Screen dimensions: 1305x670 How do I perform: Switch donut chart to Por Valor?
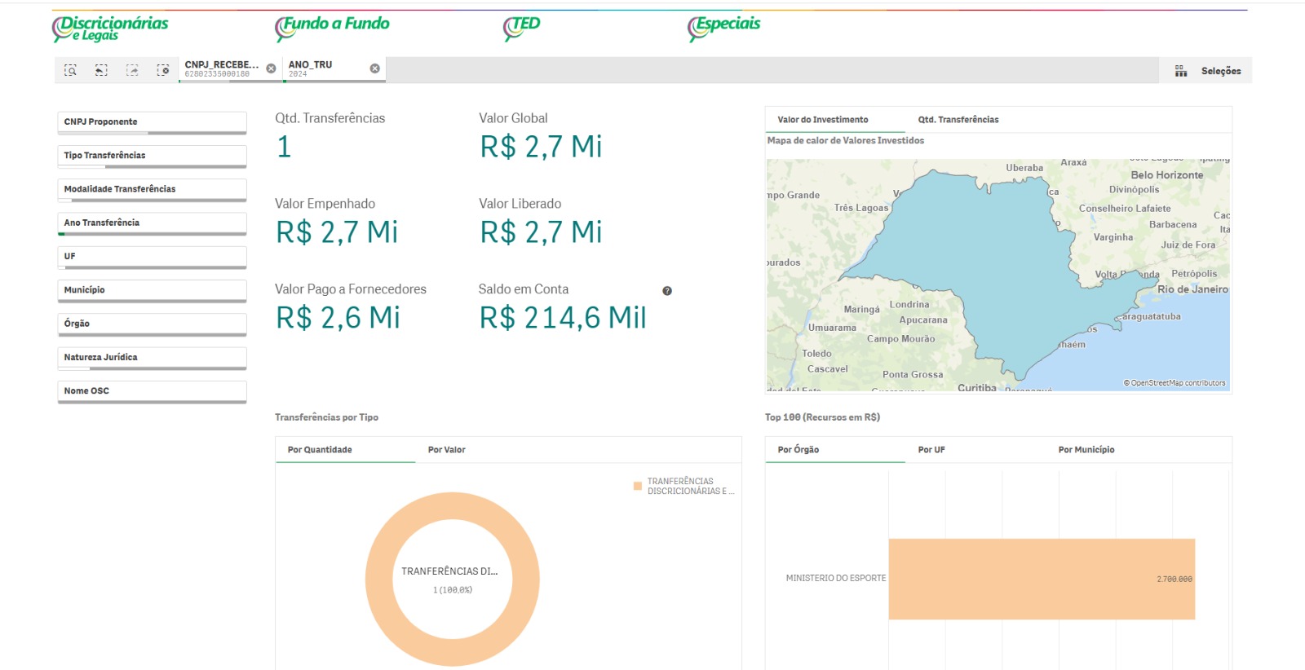tap(447, 450)
